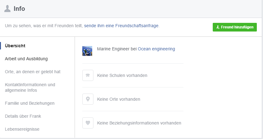Select the Übersicht tab
263x139 pixels.
(15, 46)
